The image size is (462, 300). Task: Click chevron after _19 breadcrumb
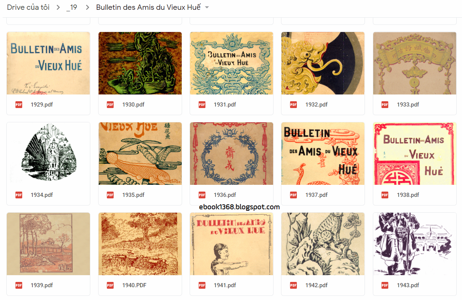point(87,8)
